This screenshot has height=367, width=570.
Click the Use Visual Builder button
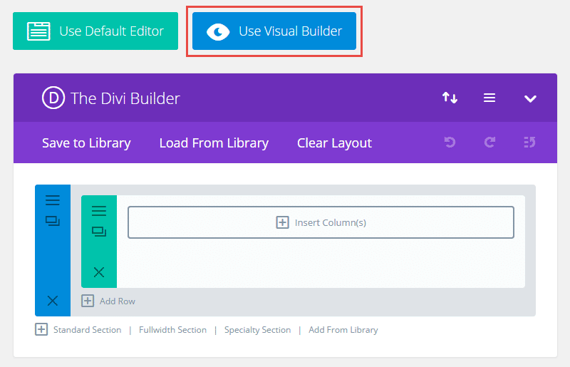coord(274,31)
